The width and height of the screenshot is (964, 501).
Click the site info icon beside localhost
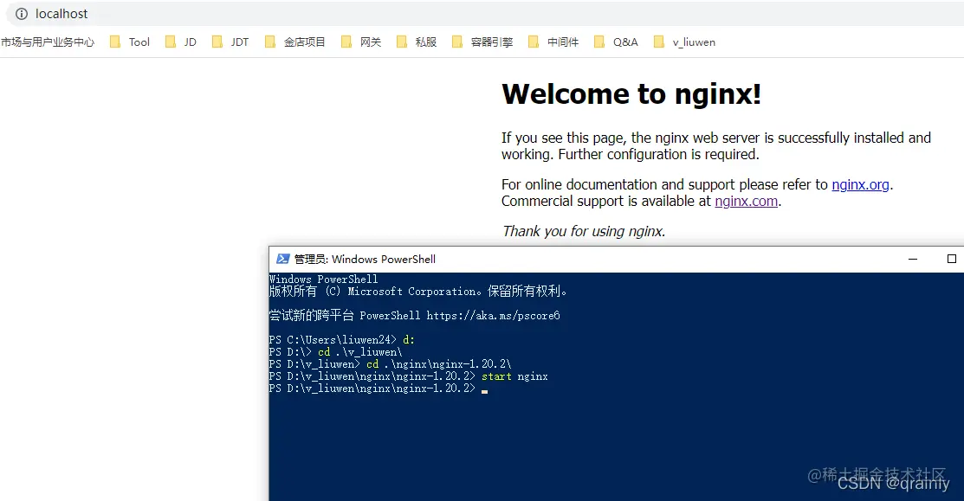[x=22, y=14]
